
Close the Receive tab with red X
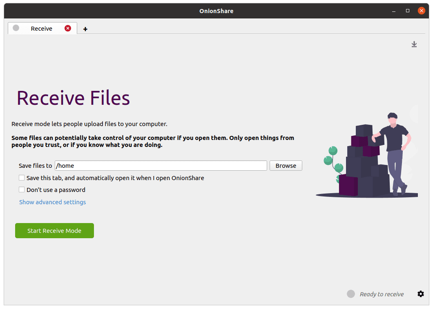pyautogui.click(x=68, y=28)
